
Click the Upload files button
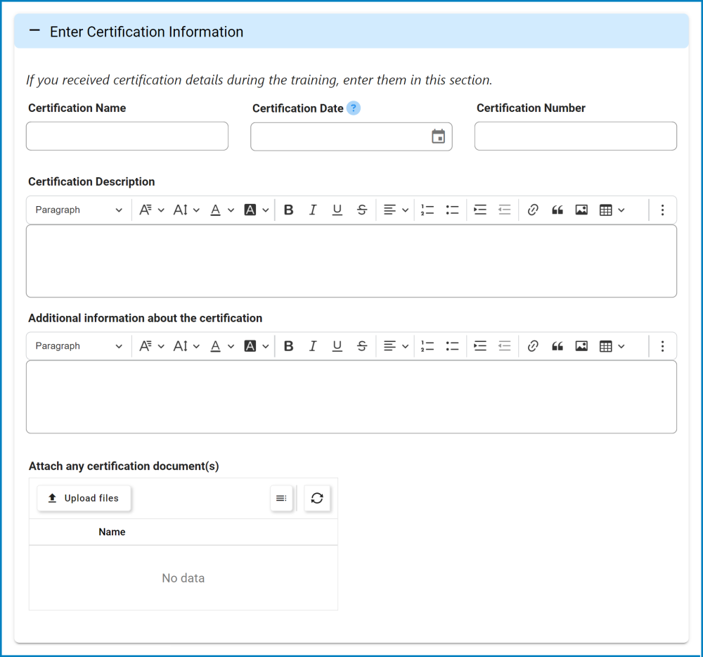tap(84, 498)
